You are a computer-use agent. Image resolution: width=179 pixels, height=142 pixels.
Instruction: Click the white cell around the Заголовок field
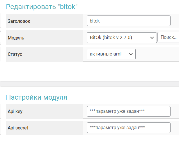click(x=175, y=21)
